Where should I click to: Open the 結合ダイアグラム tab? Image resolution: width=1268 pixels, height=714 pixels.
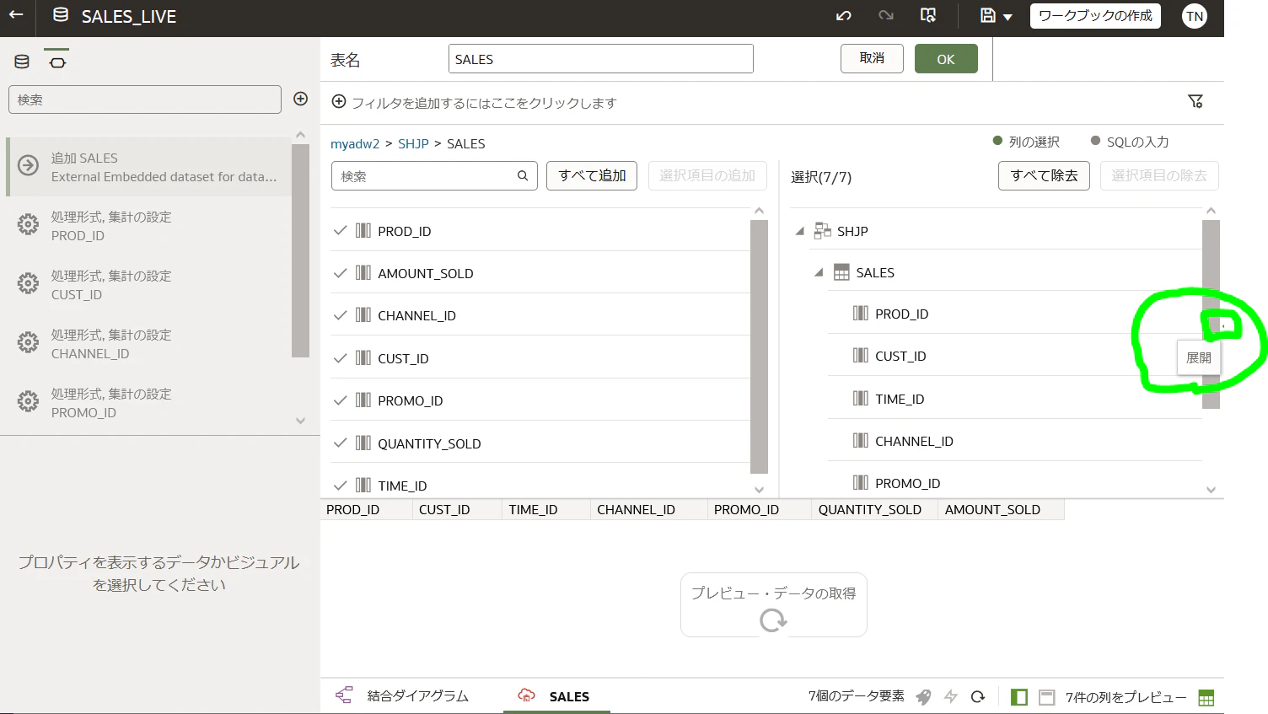tap(402, 695)
